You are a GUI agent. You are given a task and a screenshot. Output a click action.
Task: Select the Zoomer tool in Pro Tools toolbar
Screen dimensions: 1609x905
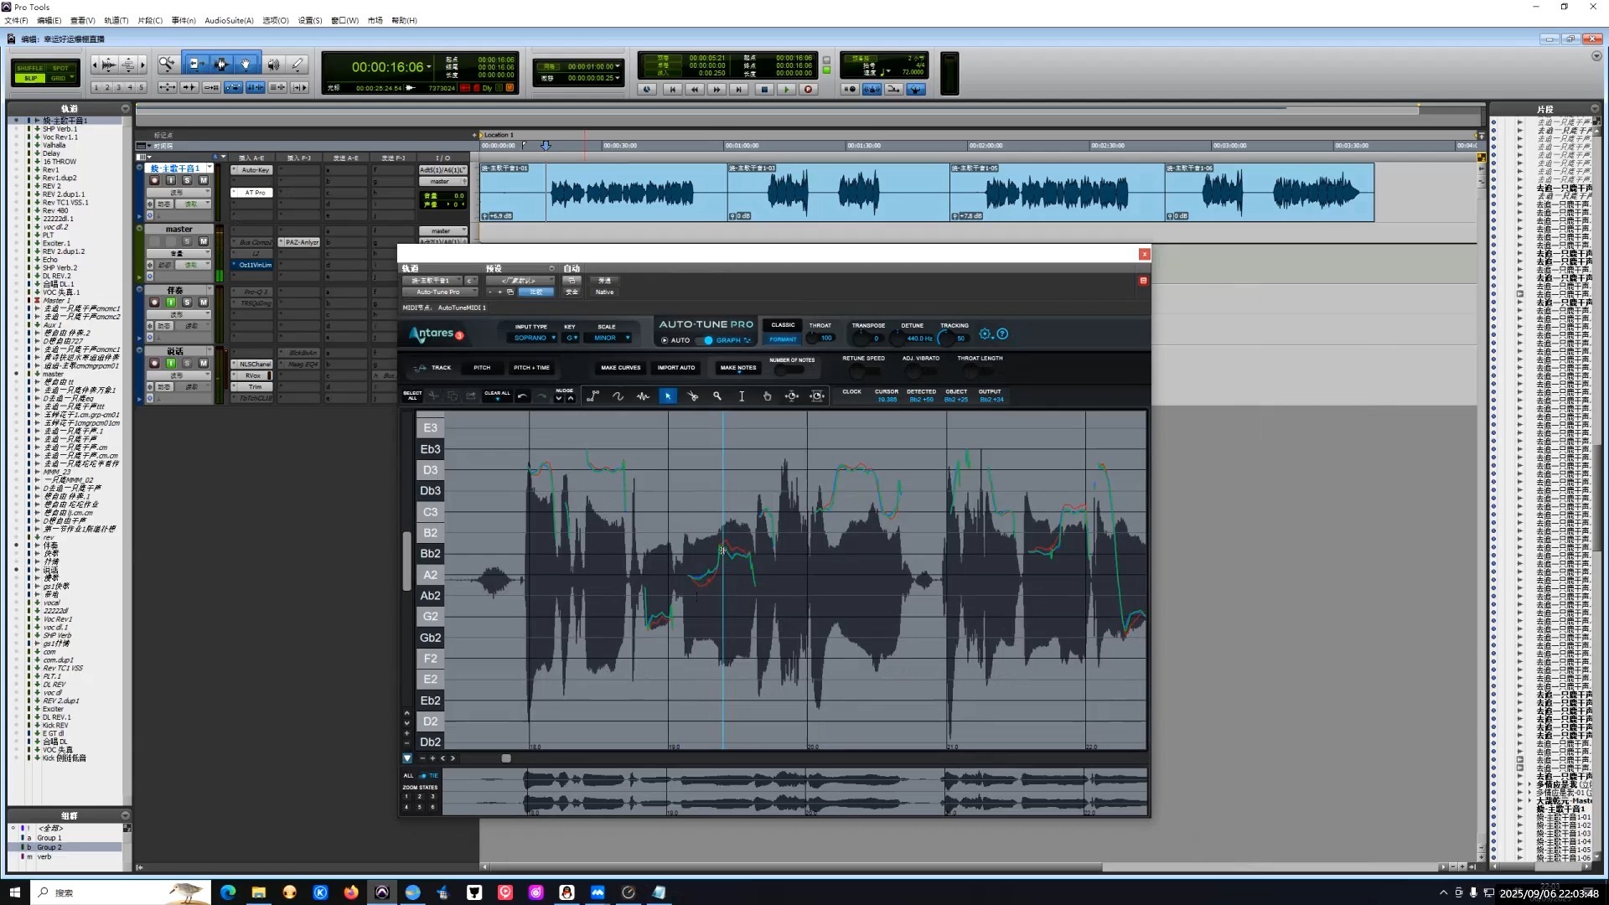pyautogui.click(x=167, y=64)
